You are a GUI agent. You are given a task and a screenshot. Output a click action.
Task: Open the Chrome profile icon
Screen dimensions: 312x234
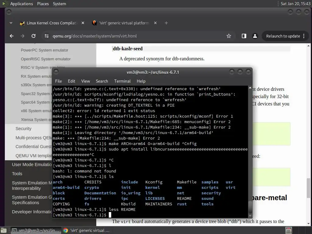pyautogui.click(x=255, y=36)
